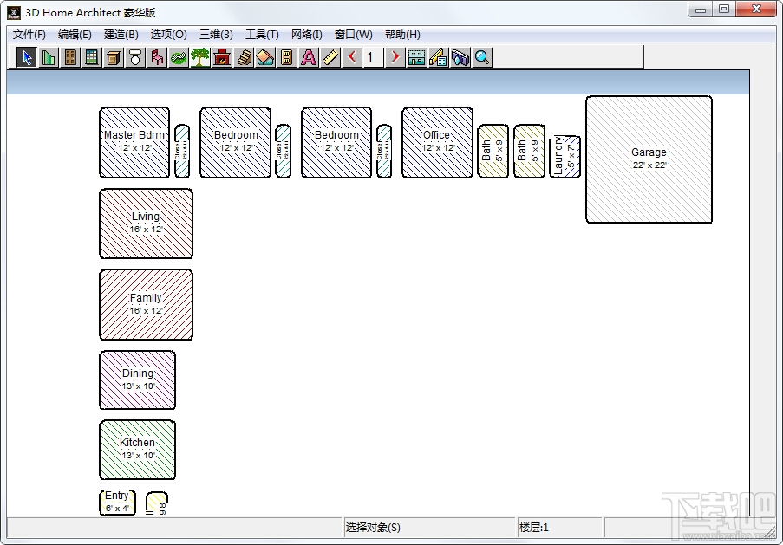Image resolution: width=783 pixels, height=545 pixels.
Task: Click the 楼层:1 status bar indicator
Action: coord(534,528)
